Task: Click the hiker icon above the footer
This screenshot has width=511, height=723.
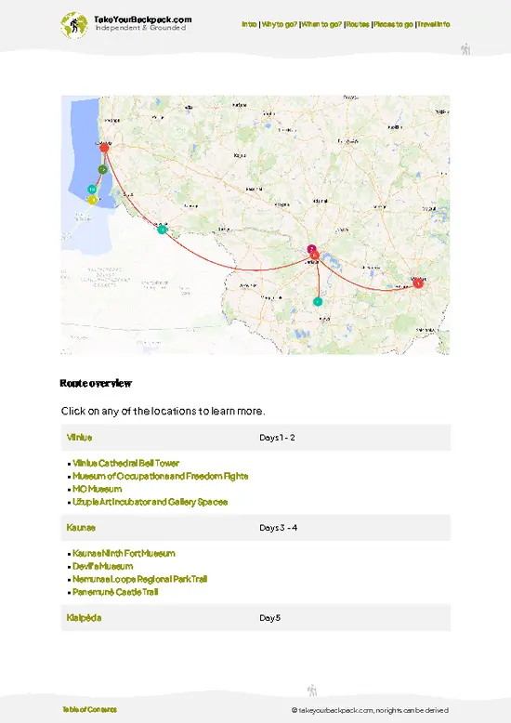Action: pyautogui.click(x=312, y=690)
